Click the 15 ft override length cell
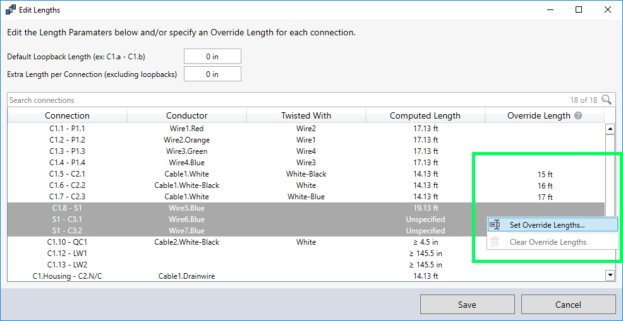Image resolution: width=623 pixels, height=321 pixels. tap(545, 174)
